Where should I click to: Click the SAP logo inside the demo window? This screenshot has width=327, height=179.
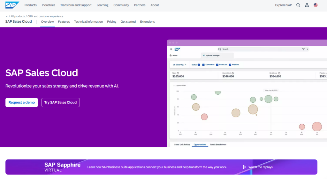pyautogui.click(x=177, y=49)
